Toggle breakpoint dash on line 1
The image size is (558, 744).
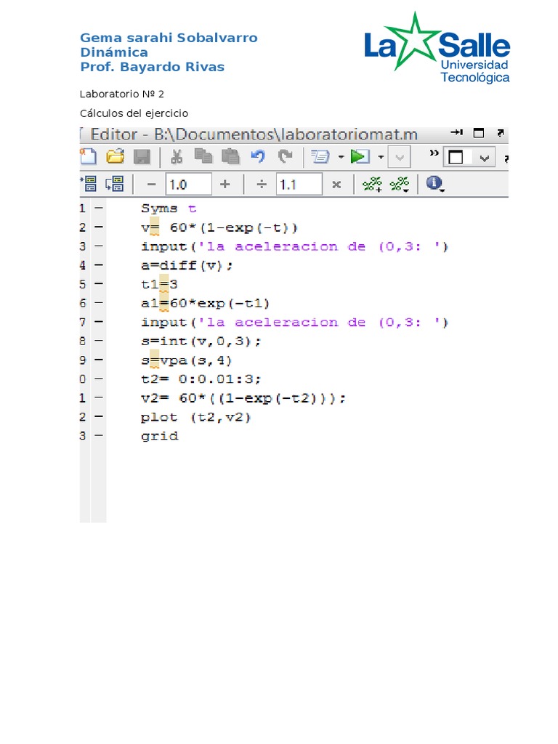tap(98, 208)
